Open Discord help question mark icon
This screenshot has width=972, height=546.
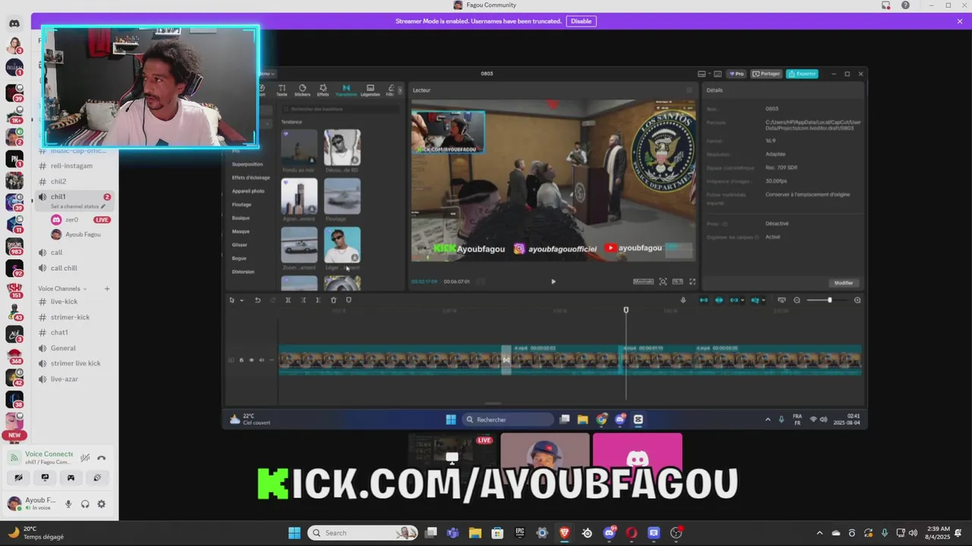[x=905, y=5]
